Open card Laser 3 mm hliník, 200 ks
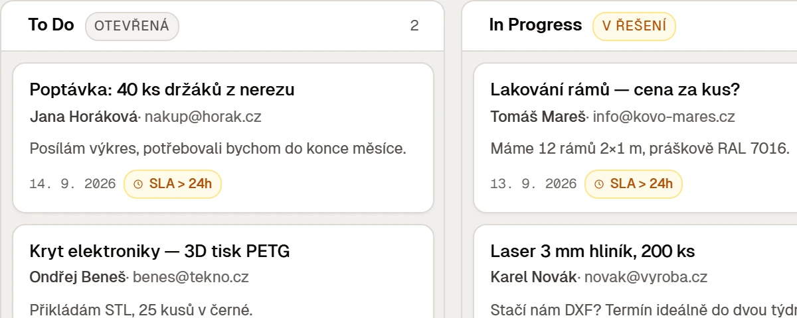The image size is (797, 318). [x=635, y=272]
